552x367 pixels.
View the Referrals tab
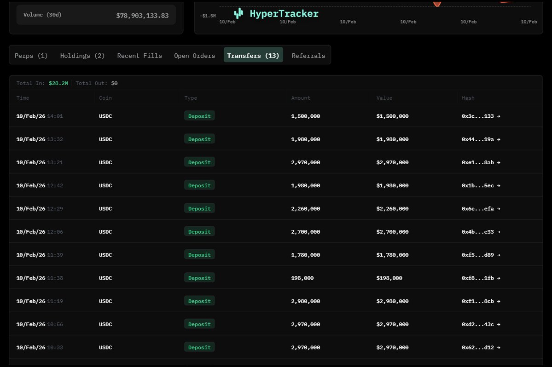(308, 56)
